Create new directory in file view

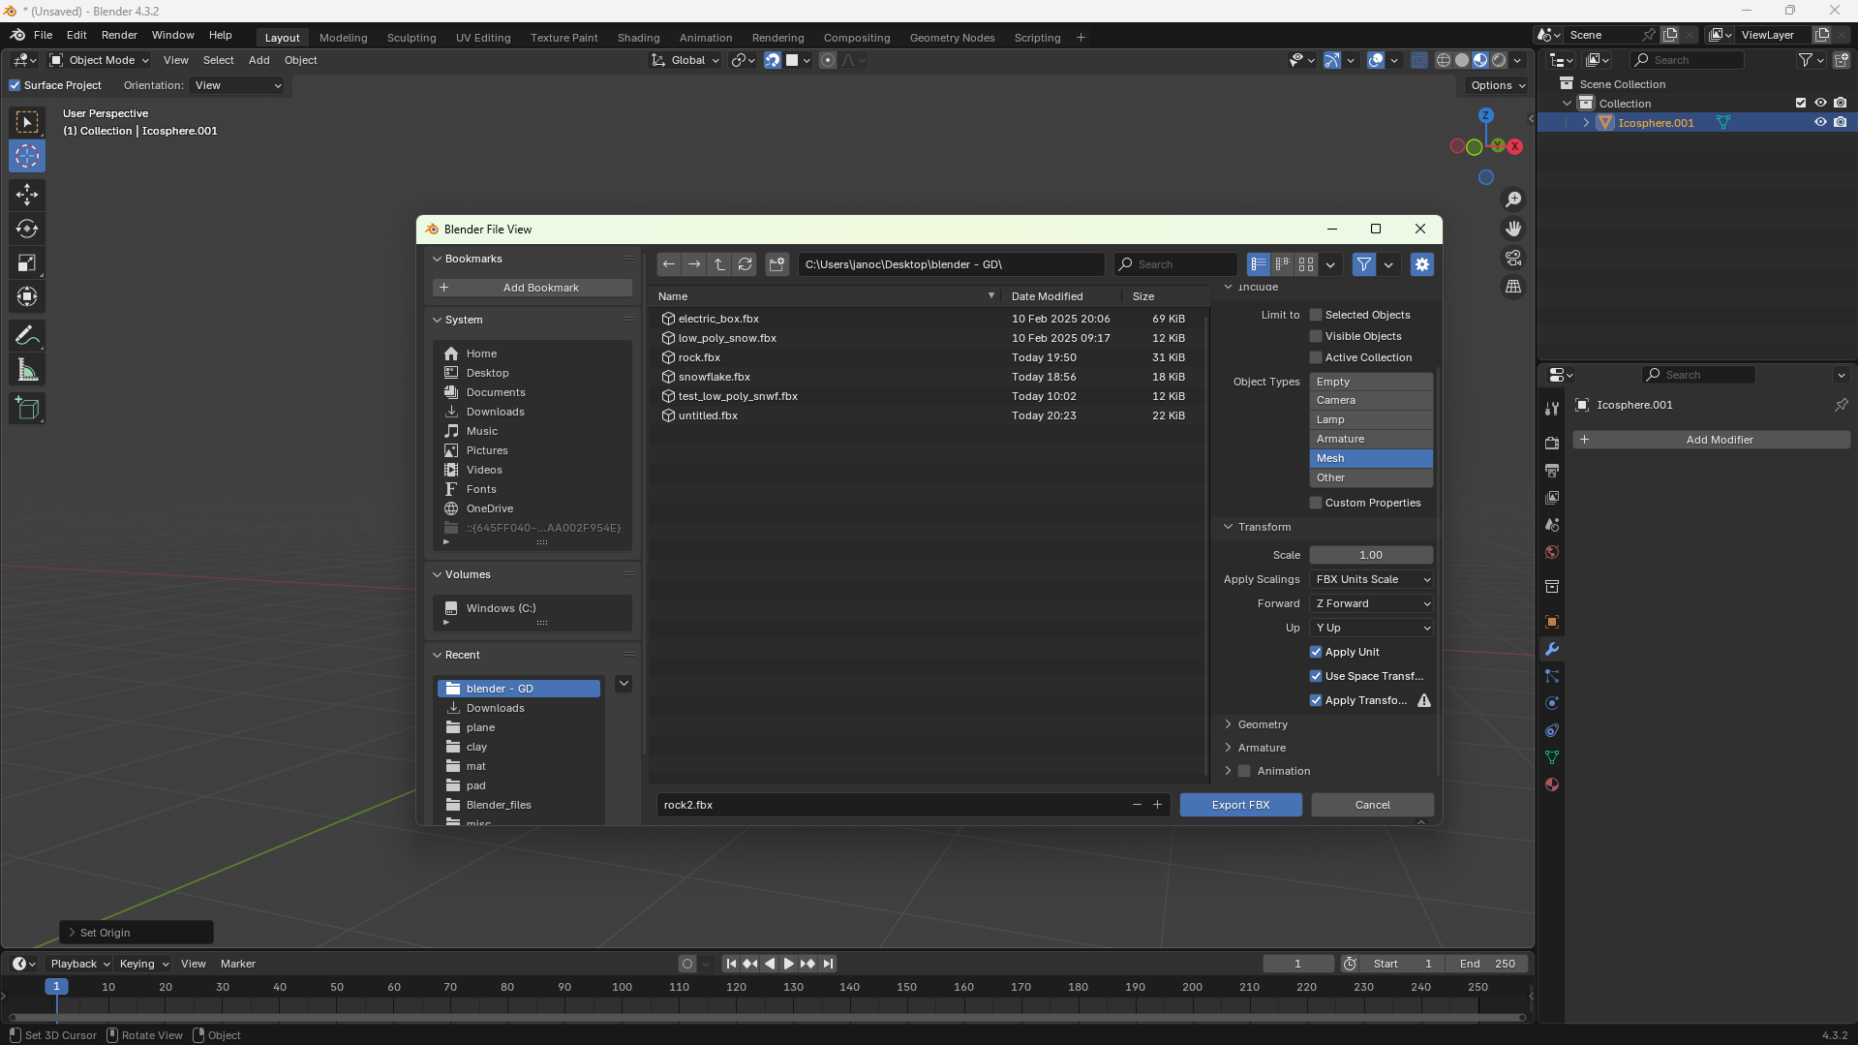click(777, 264)
